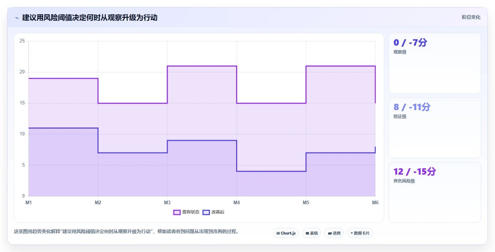
Task: Click the 阶段变化 label in header
Action: click(x=471, y=17)
